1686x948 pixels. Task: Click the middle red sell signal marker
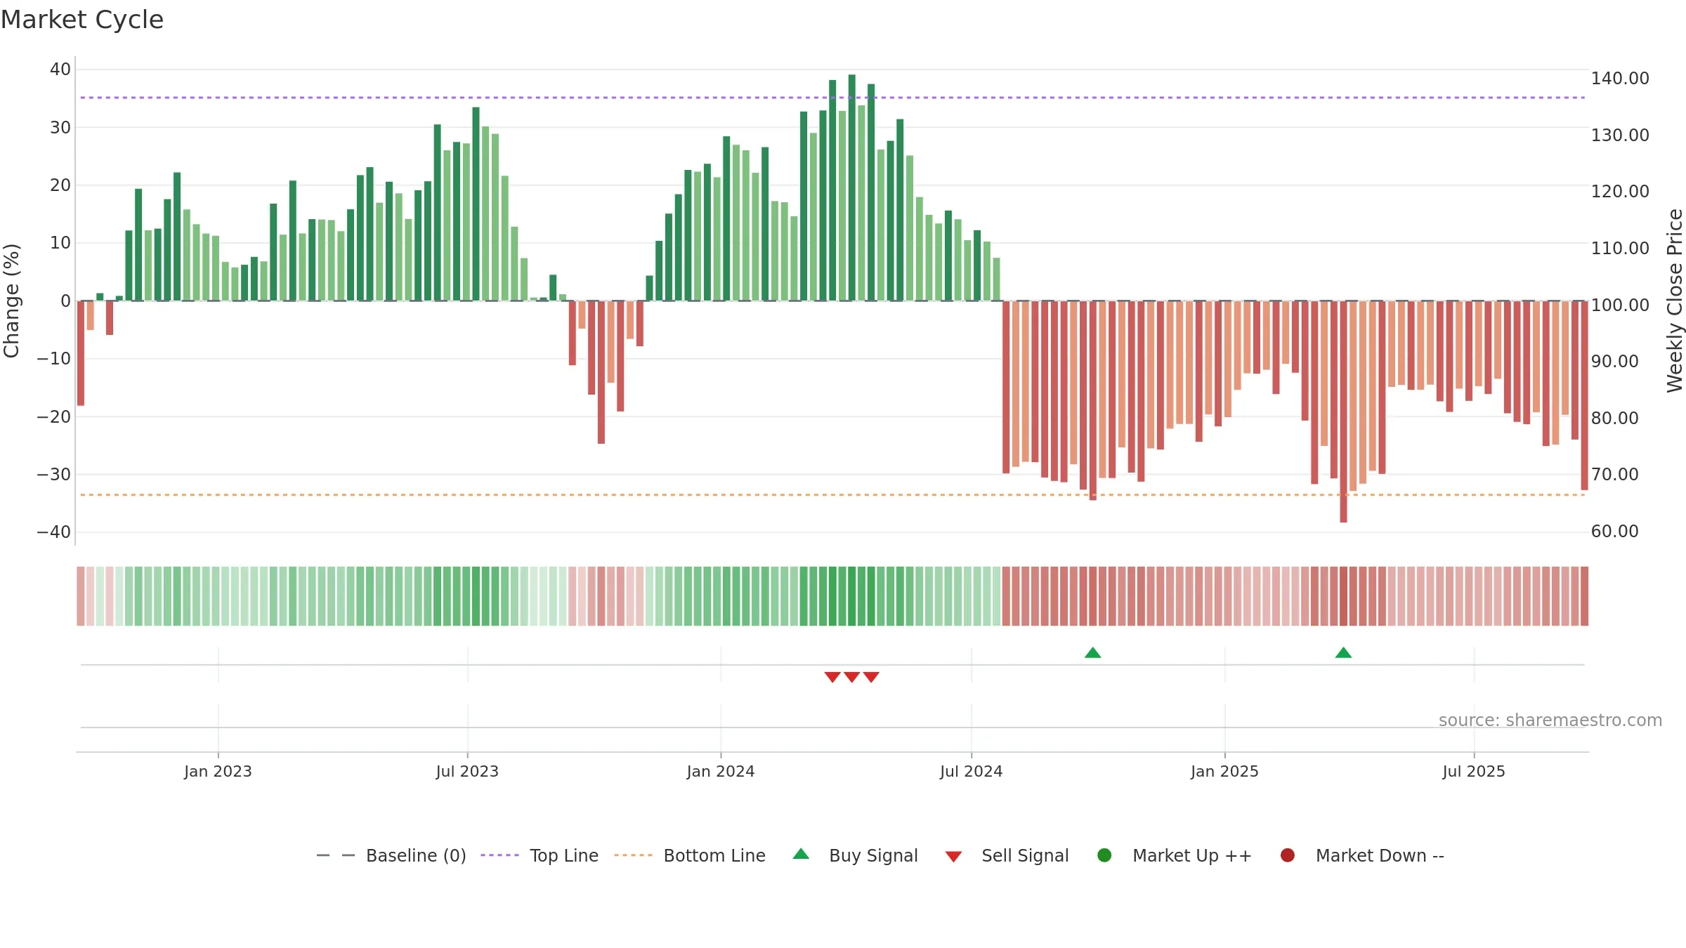(852, 677)
